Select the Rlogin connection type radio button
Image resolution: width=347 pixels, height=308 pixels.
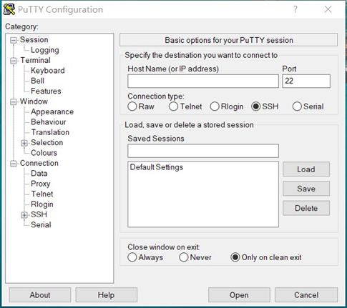coord(215,106)
